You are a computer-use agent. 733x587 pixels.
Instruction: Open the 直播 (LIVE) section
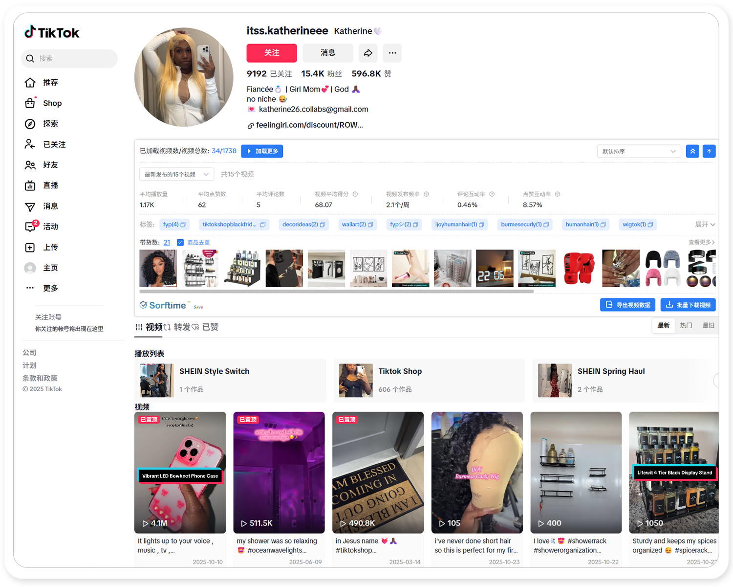click(x=50, y=185)
